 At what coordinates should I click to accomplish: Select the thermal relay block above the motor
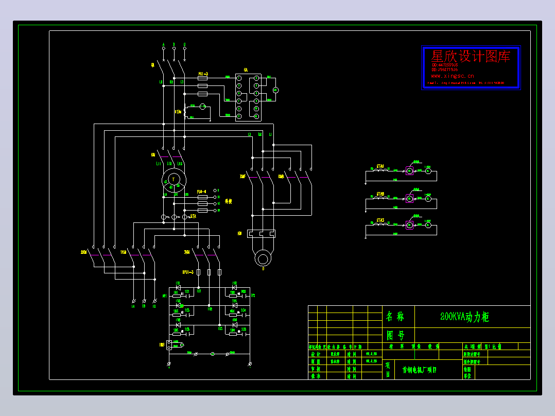261,234
